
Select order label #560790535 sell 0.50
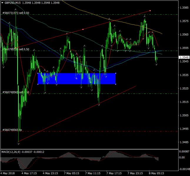16,49
